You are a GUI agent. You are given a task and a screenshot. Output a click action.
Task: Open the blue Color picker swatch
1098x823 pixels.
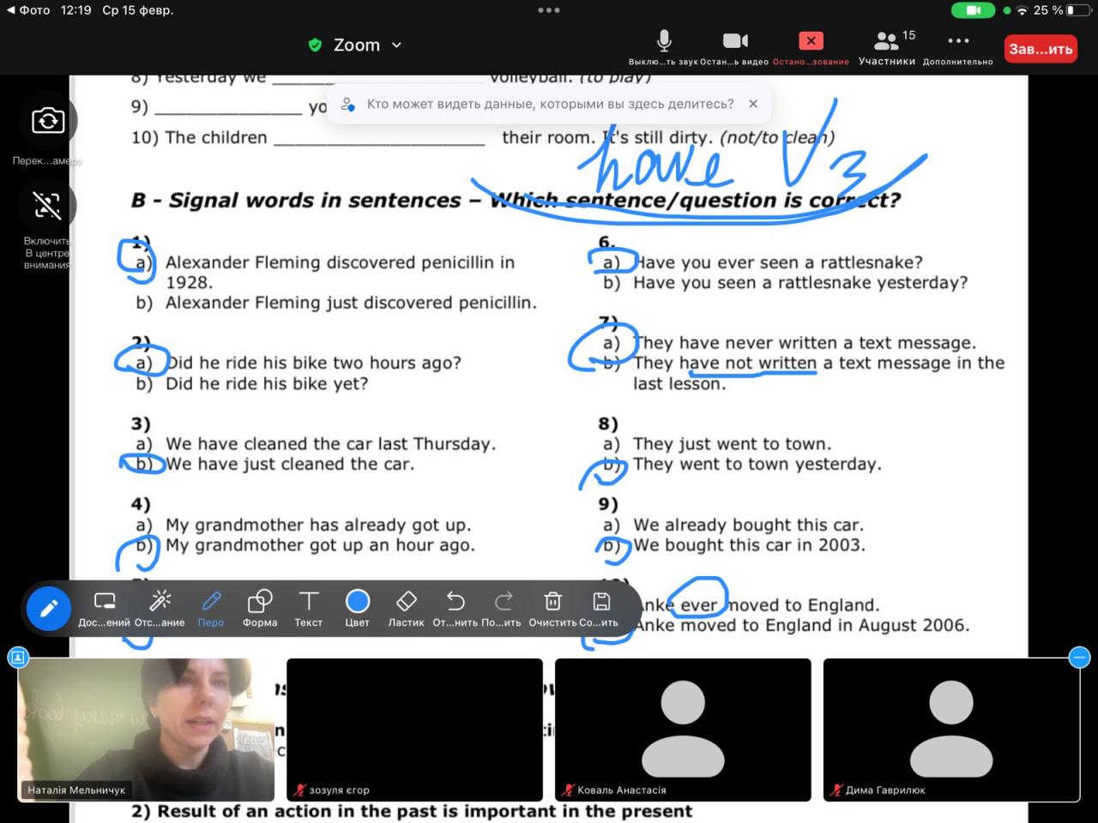tap(357, 602)
